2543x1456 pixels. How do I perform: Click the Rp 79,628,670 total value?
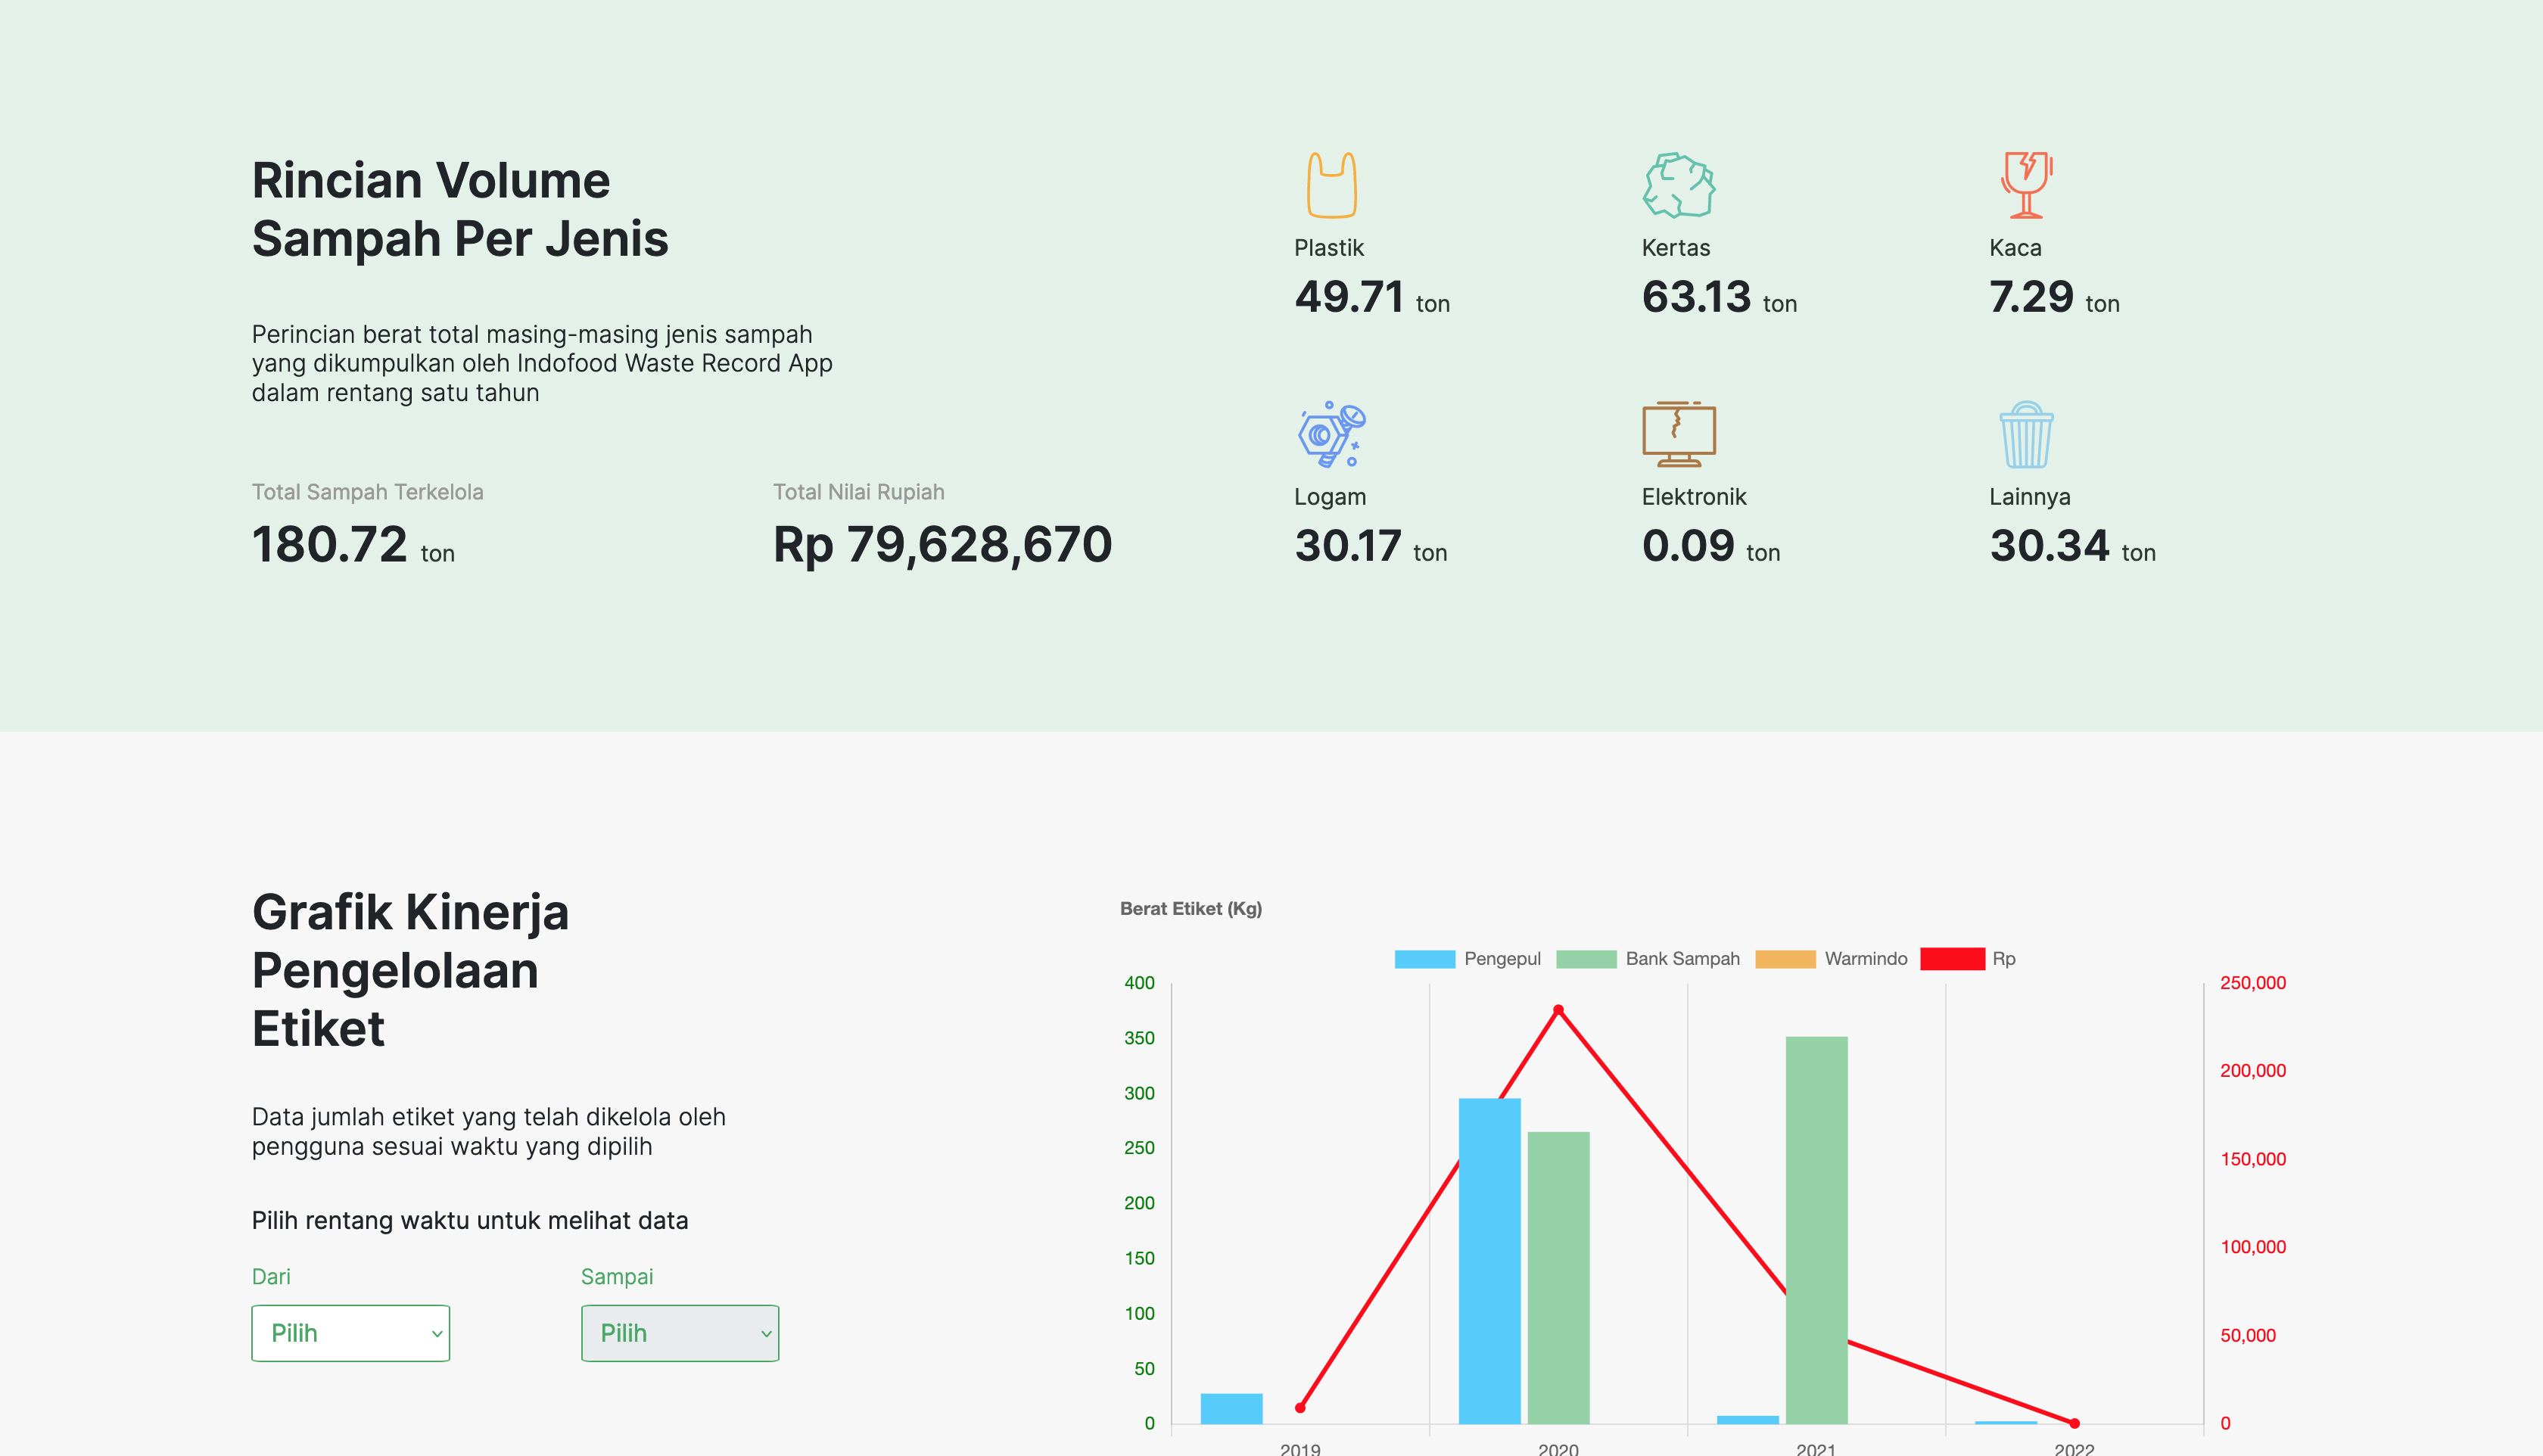point(943,545)
